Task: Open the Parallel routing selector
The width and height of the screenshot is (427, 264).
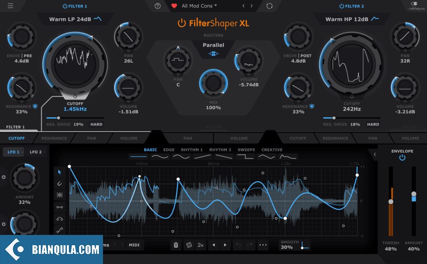Action: [x=213, y=45]
